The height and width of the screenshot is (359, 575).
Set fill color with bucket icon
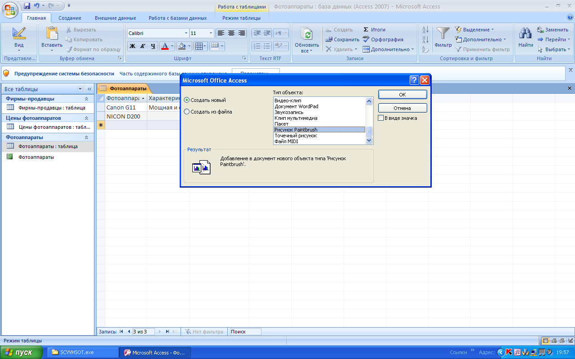pos(181,46)
